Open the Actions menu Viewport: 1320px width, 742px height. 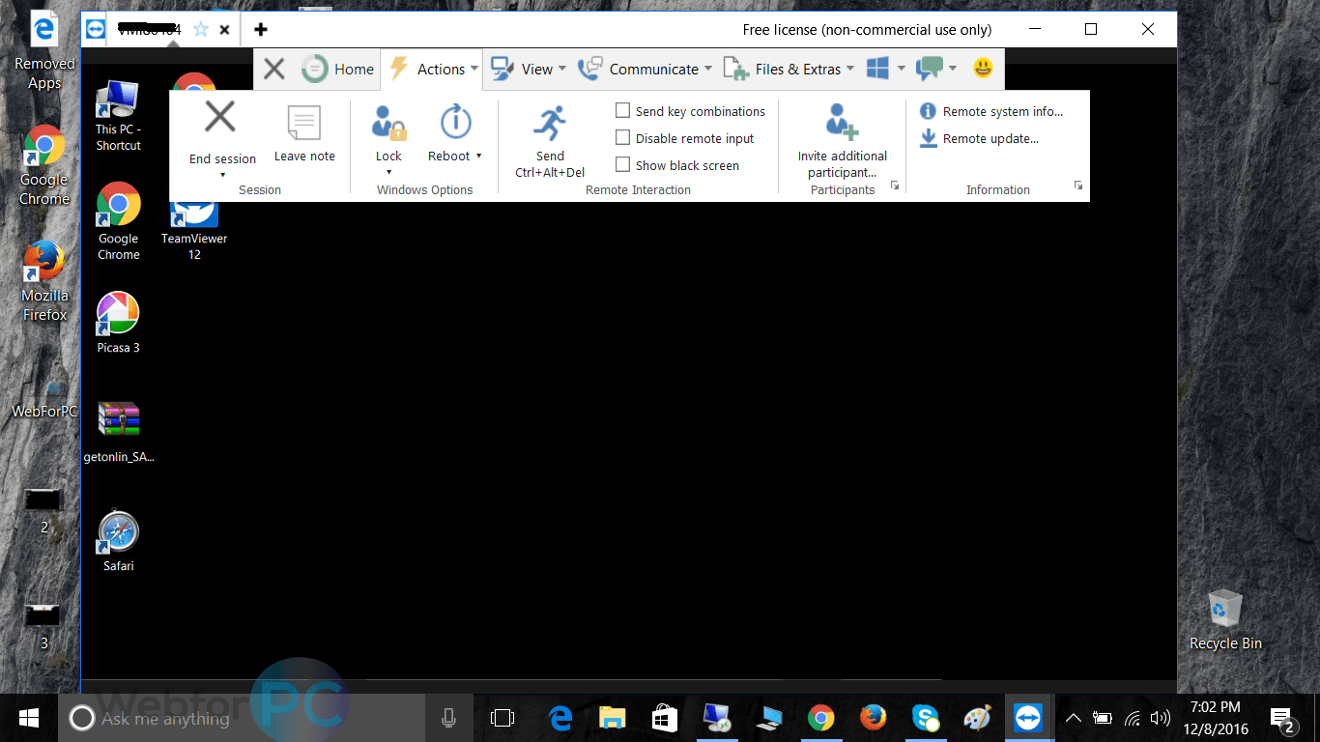(x=443, y=69)
